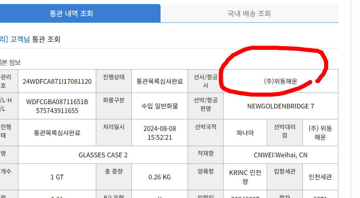Select loading port CNWEI:Weihai, CN
This screenshot has height=198, width=360.
(x=280, y=155)
